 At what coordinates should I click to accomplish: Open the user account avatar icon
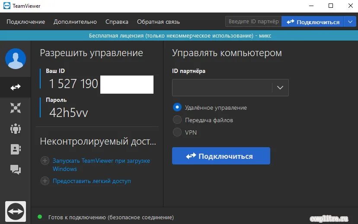(x=16, y=59)
